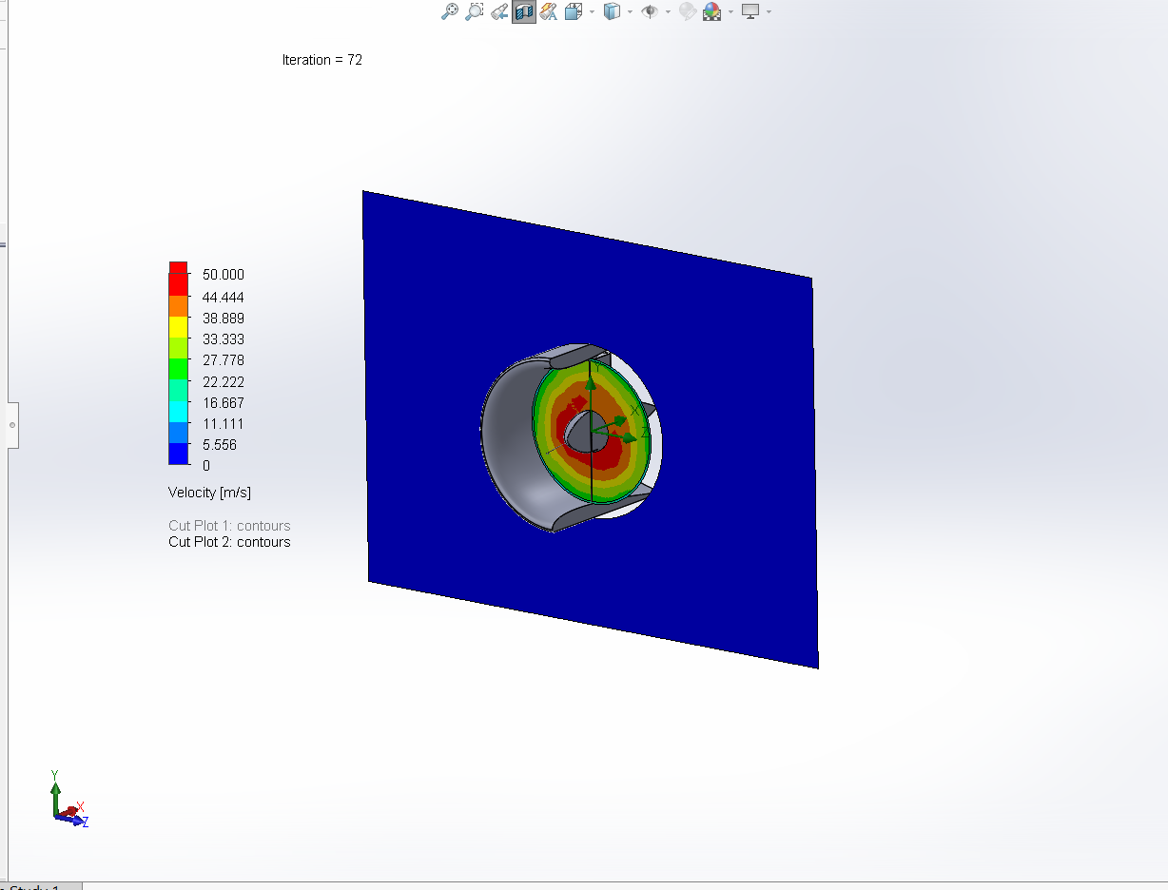This screenshot has width=1168, height=890.
Task: Click the legend value 44.444
Action: point(224,297)
